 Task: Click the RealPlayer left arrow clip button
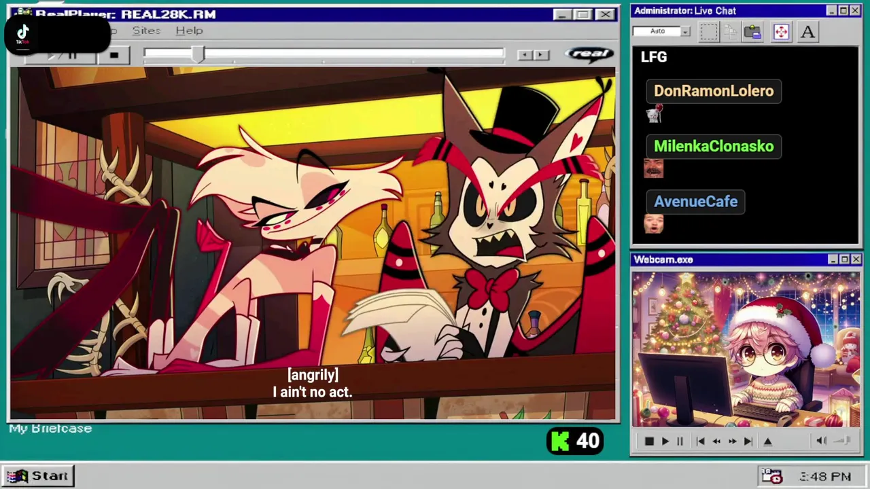[x=524, y=55]
